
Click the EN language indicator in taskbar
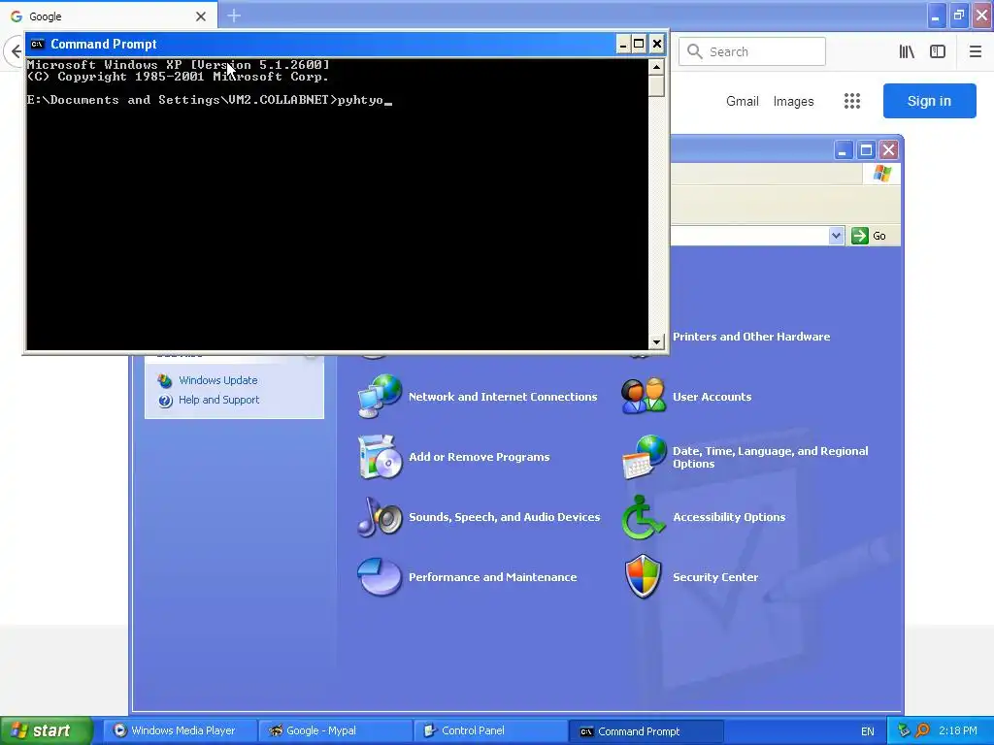(x=867, y=731)
